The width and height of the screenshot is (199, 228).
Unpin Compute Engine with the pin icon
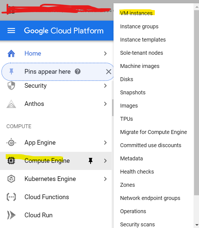point(90,161)
